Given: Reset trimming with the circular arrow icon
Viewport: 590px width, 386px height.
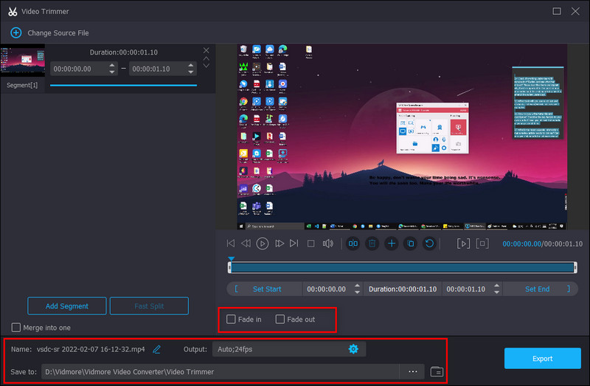Looking at the screenshot, I should [429, 244].
